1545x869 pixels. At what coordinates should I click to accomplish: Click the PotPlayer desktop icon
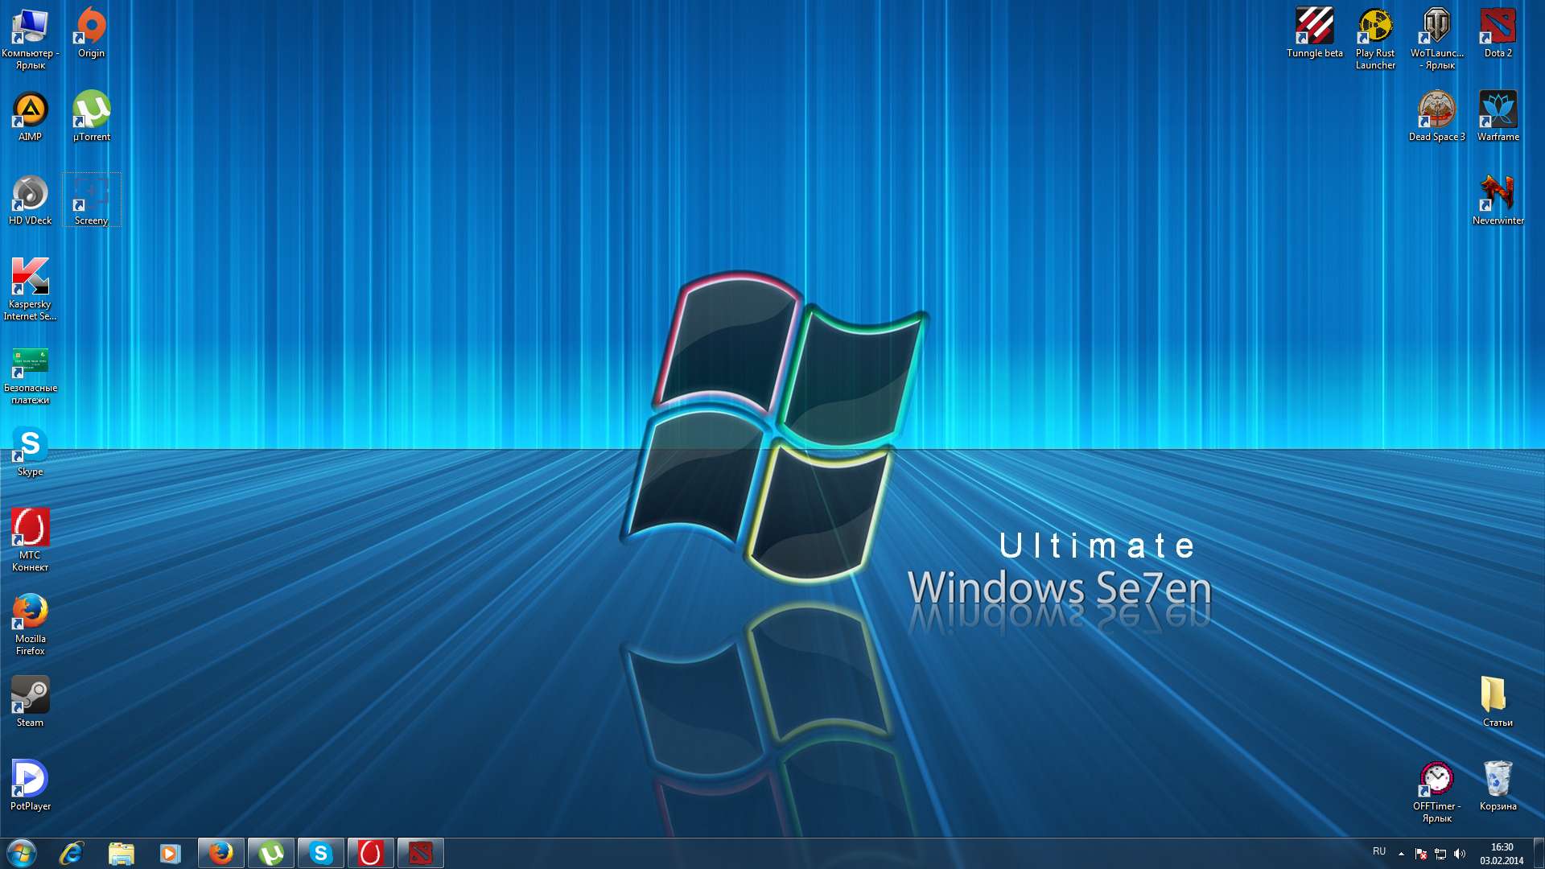point(30,785)
